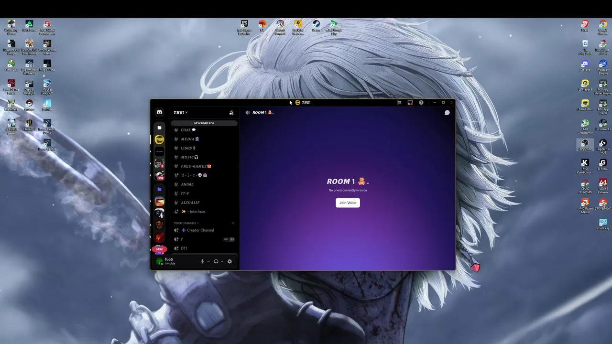This screenshot has width=612, height=344.
Task: Click the red NEW badge in server sidebar
Action: 159,249
